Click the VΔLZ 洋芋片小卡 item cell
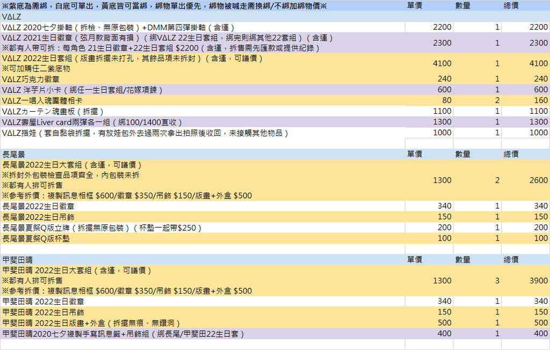Screen dimensions: 550x350 [202, 90]
